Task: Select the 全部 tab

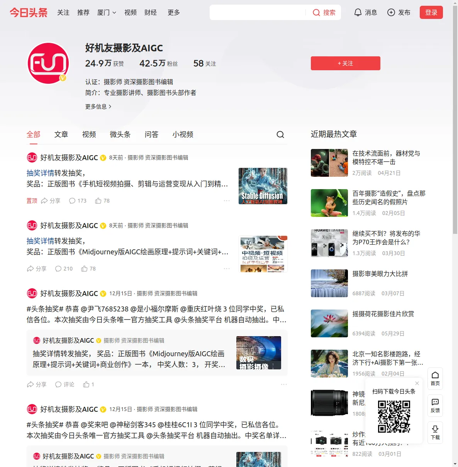Action: coord(34,134)
